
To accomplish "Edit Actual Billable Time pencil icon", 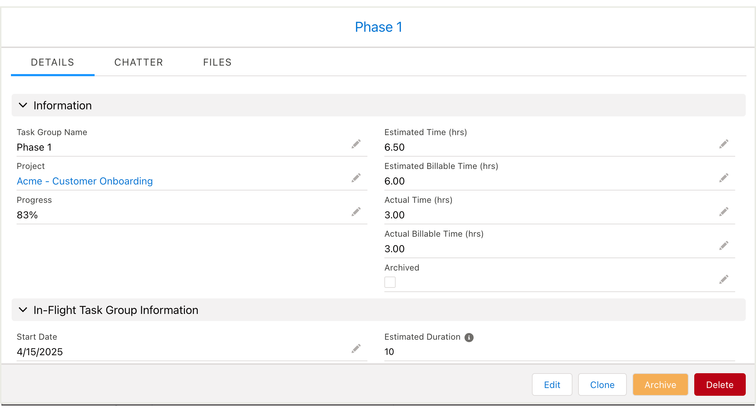I will [x=724, y=246].
